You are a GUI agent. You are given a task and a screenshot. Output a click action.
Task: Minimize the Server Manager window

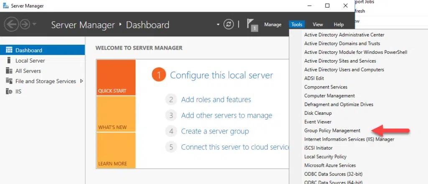point(309,5)
